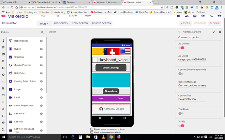Click the COPY SCREEN button
Screen dimensions: 225x140
click(x=80, y=23)
